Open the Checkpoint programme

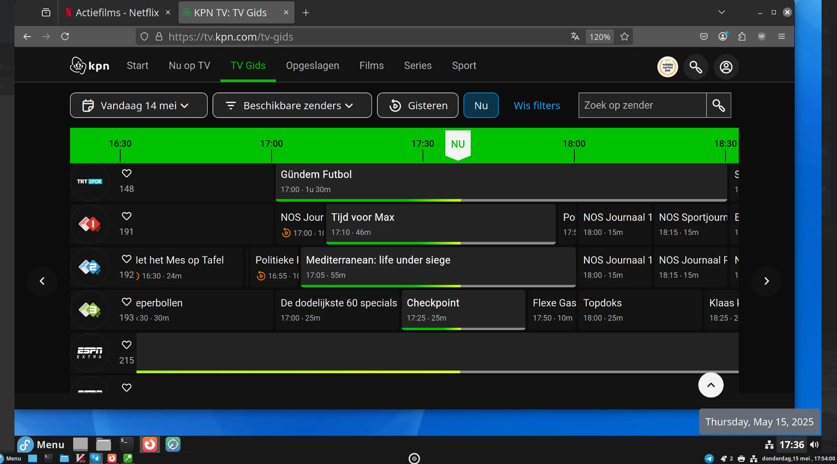pyautogui.click(x=463, y=310)
